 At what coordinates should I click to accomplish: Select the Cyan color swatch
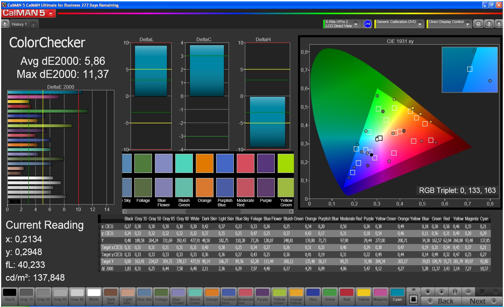(397, 296)
